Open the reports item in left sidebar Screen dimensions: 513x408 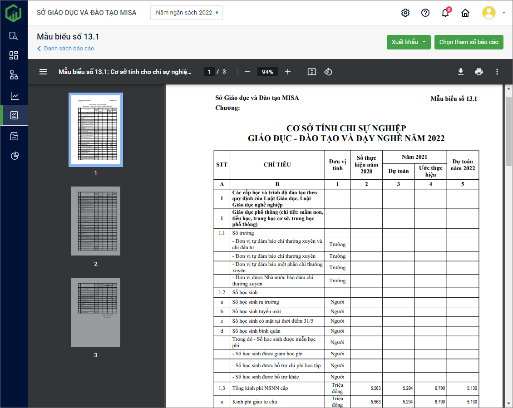pyautogui.click(x=14, y=115)
